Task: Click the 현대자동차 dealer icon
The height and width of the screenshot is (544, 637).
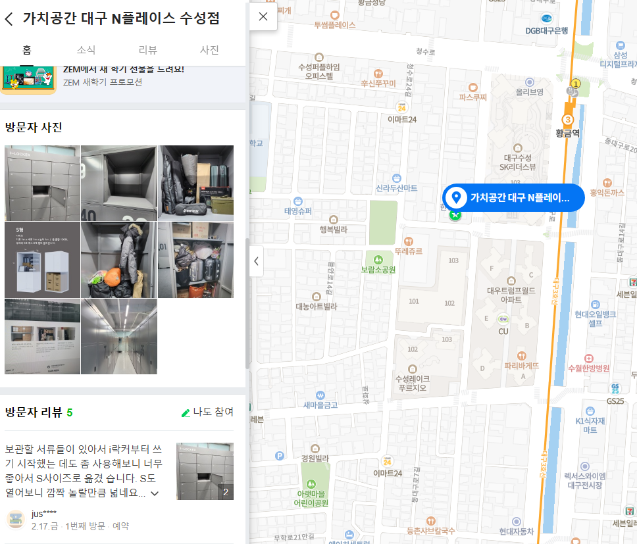Action: (x=517, y=522)
